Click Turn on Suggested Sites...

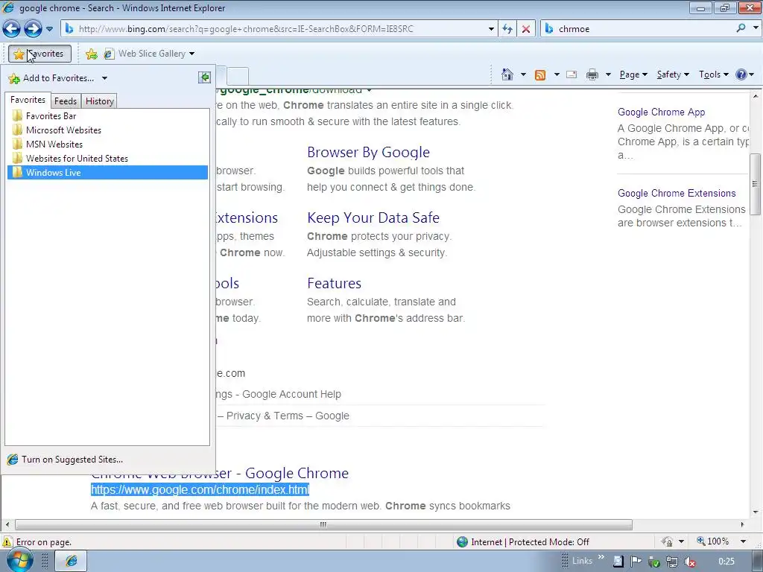click(66, 459)
